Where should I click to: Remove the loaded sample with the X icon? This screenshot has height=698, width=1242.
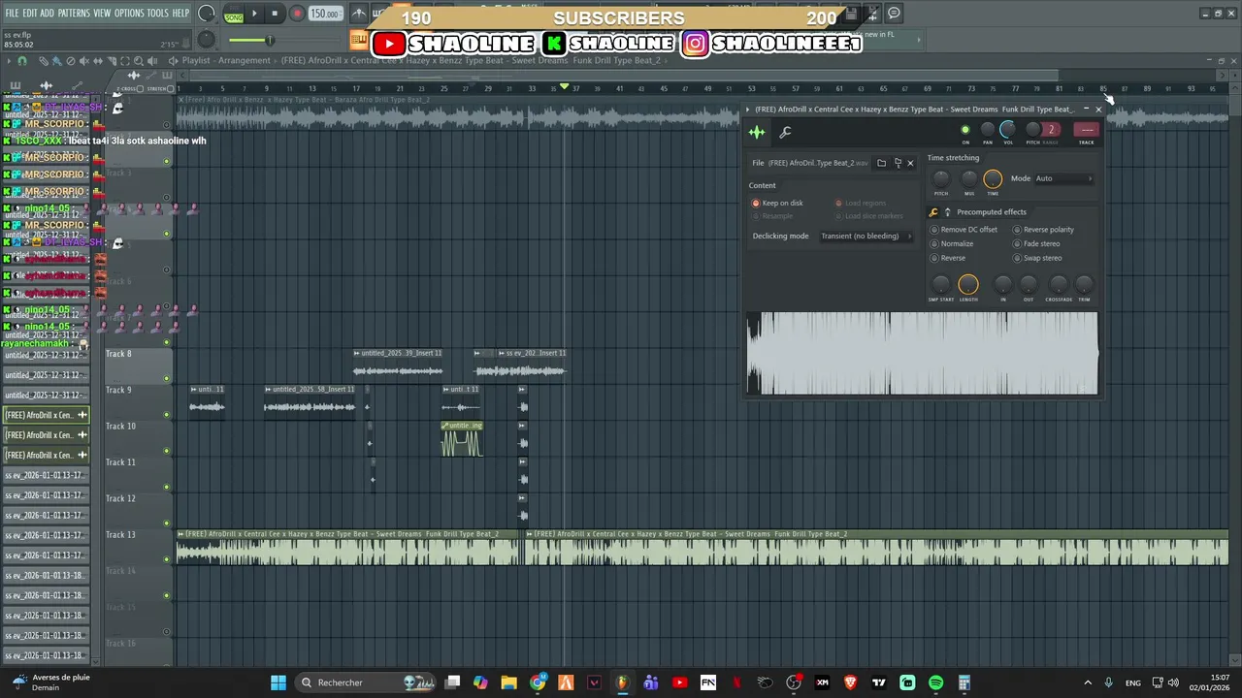pyautogui.click(x=910, y=163)
